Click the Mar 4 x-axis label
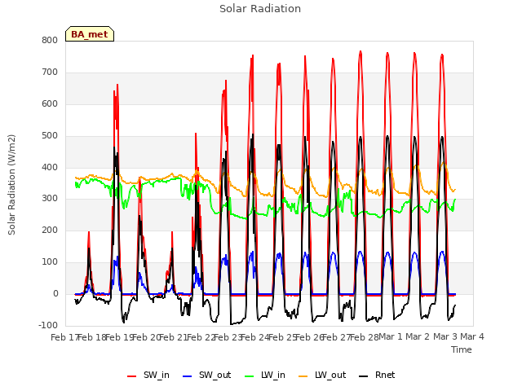Viewport: 522px width, 391px height. (472, 336)
